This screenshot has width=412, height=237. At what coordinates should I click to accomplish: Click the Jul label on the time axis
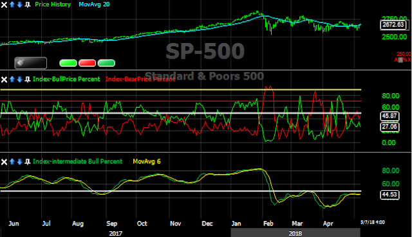point(46,224)
